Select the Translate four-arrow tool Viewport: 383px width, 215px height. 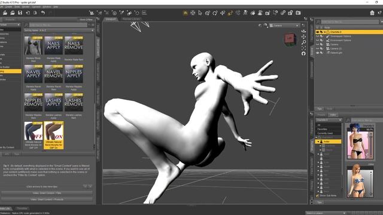223,13
